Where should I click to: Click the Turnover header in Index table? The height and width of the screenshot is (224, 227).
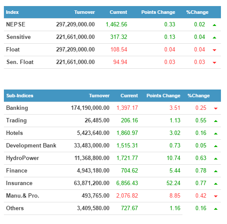[x=85, y=12]
